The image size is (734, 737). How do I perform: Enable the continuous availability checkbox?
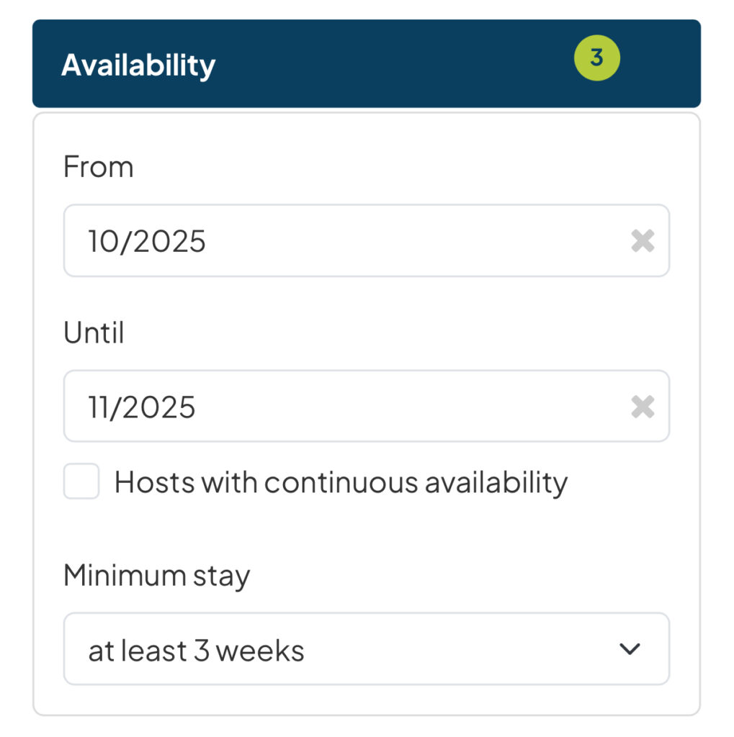(x=81, y=481)
